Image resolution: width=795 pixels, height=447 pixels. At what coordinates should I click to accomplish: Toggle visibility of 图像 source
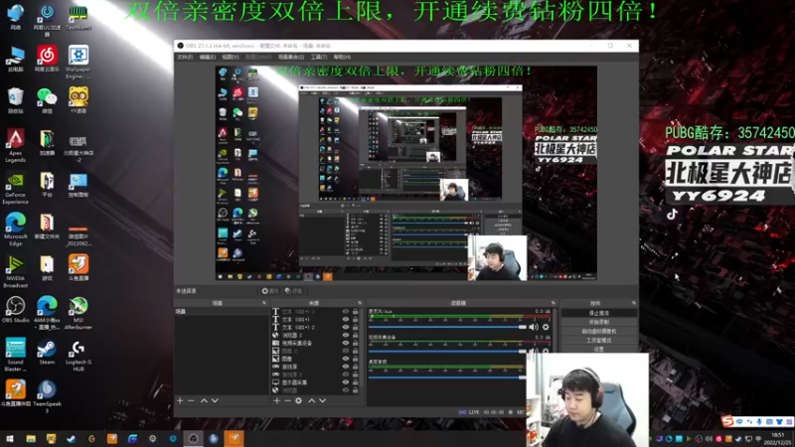point(346,359)
